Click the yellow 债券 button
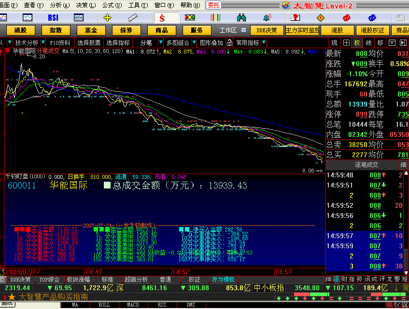This screenshot has height=309, width=409. click(126, 30)
